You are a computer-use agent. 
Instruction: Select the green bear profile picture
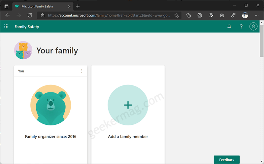coord(51,105)
